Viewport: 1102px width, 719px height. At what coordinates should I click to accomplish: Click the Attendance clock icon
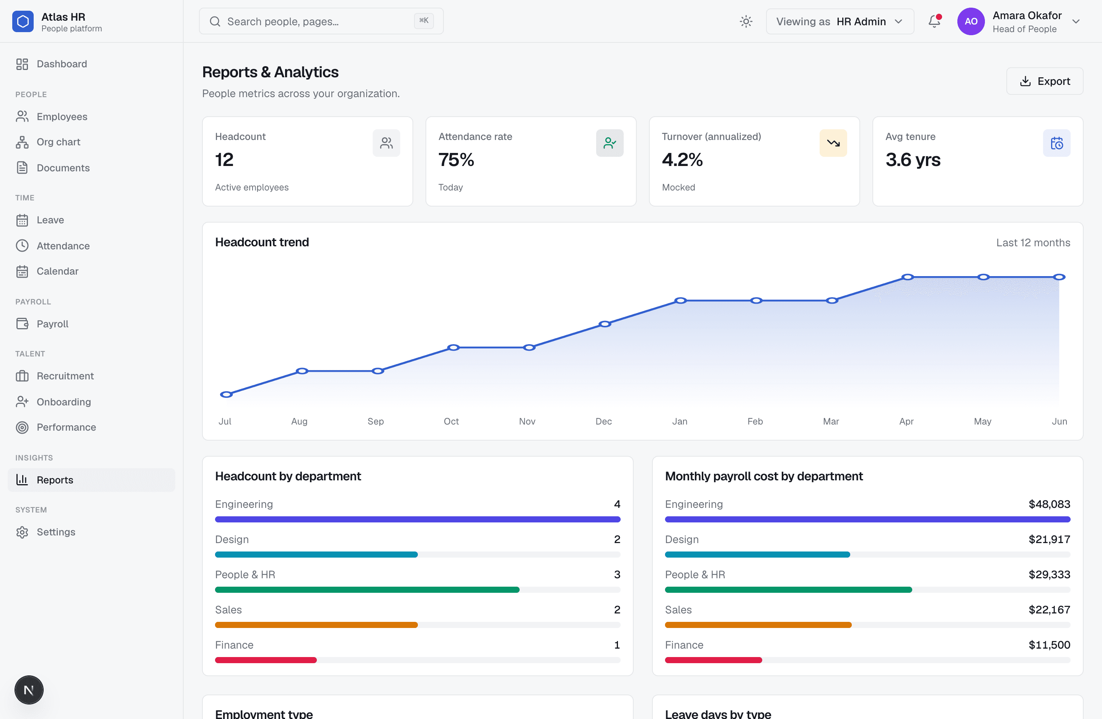click(x=22, y=246)
